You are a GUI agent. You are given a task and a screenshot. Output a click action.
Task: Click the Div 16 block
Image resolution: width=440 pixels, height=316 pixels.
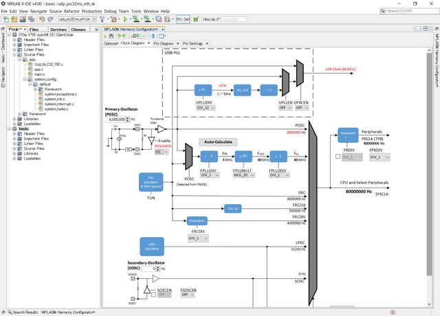click(x=233, y=208)
